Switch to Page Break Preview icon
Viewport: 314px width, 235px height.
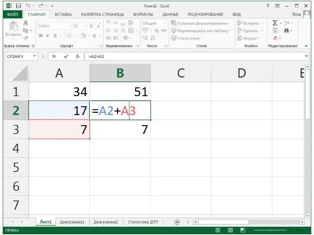243,230
